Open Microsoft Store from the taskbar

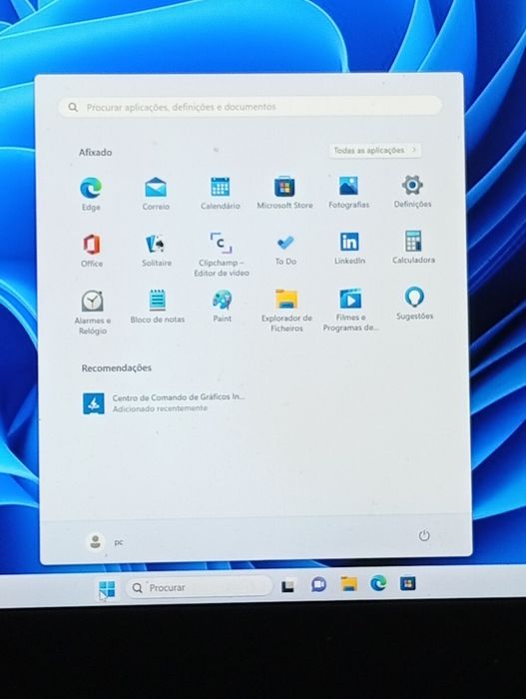coord(408,582)
